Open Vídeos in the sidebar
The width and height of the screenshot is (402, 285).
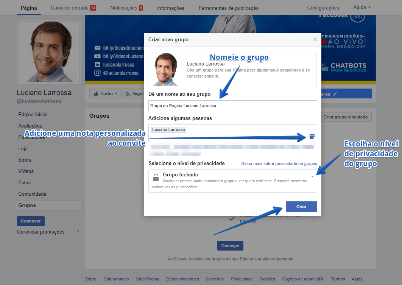pos(26,171)
